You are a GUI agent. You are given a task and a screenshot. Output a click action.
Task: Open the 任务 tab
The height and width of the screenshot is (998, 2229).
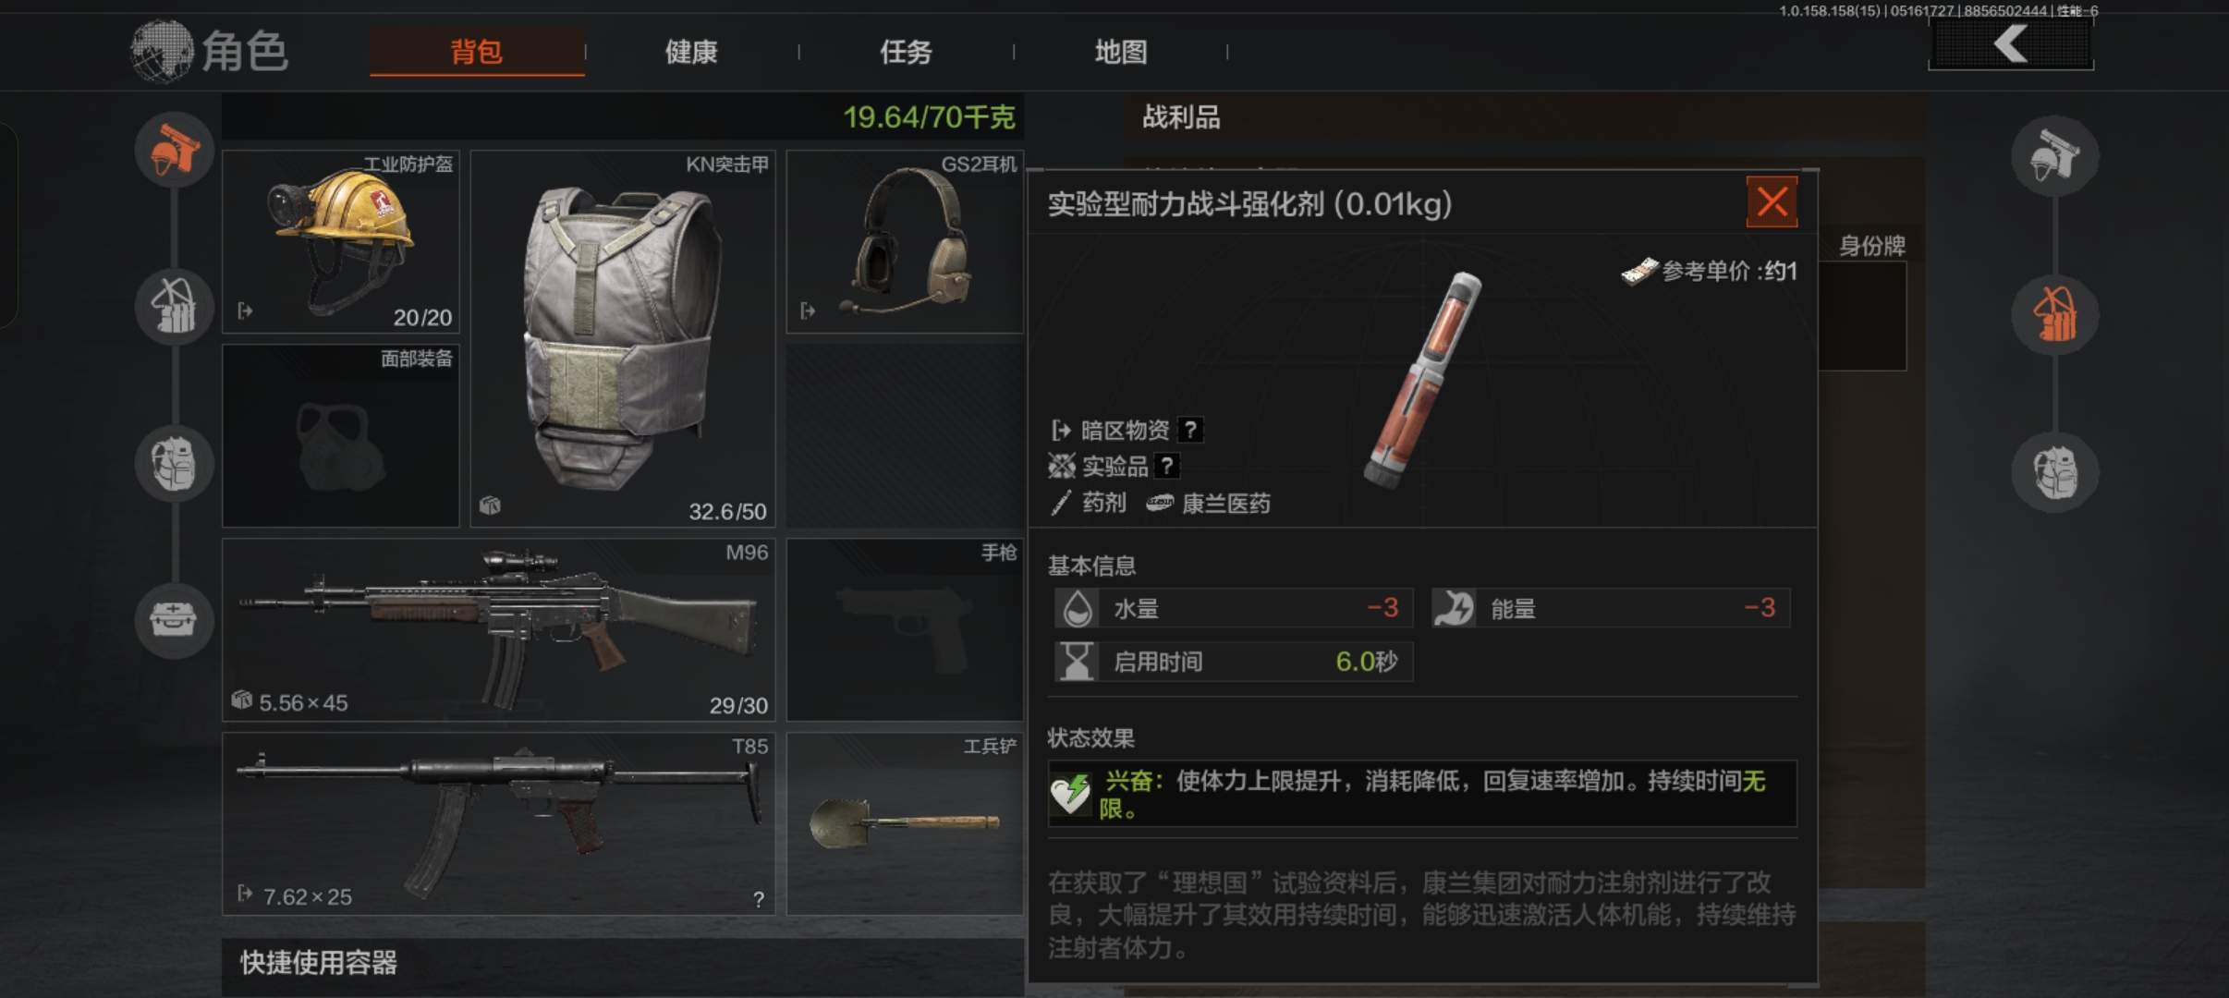tap(906, 52)
